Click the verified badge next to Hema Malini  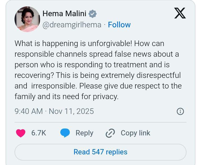coord(93,14)
